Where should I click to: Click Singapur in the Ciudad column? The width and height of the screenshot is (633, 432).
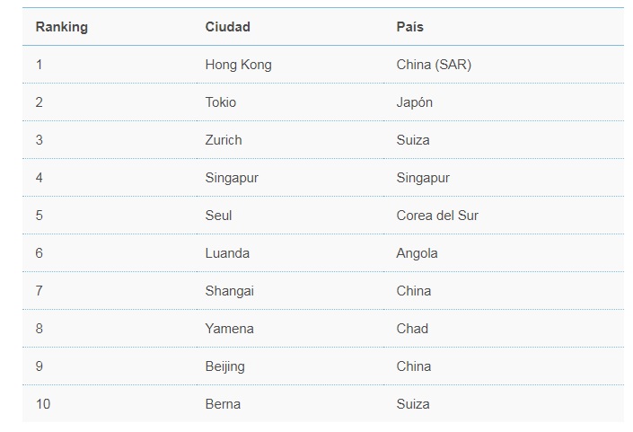232,178
